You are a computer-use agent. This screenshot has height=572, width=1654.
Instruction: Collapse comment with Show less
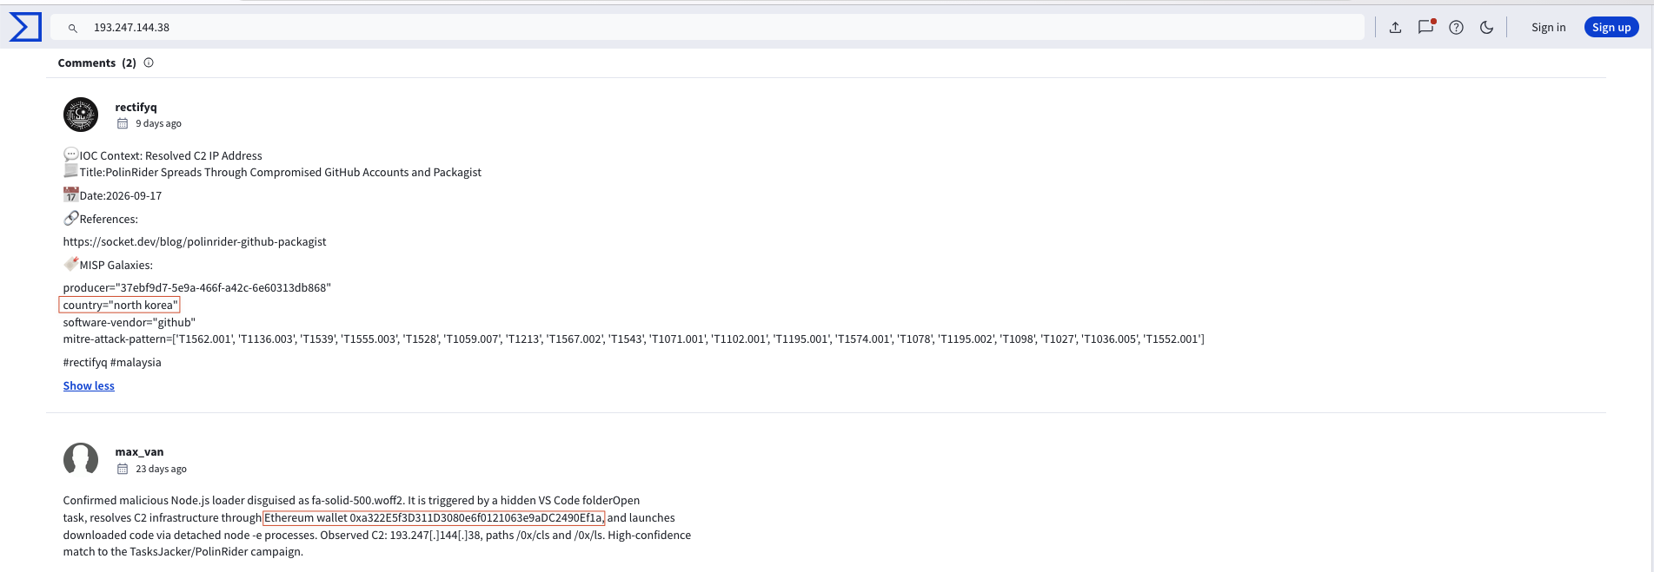89,386
